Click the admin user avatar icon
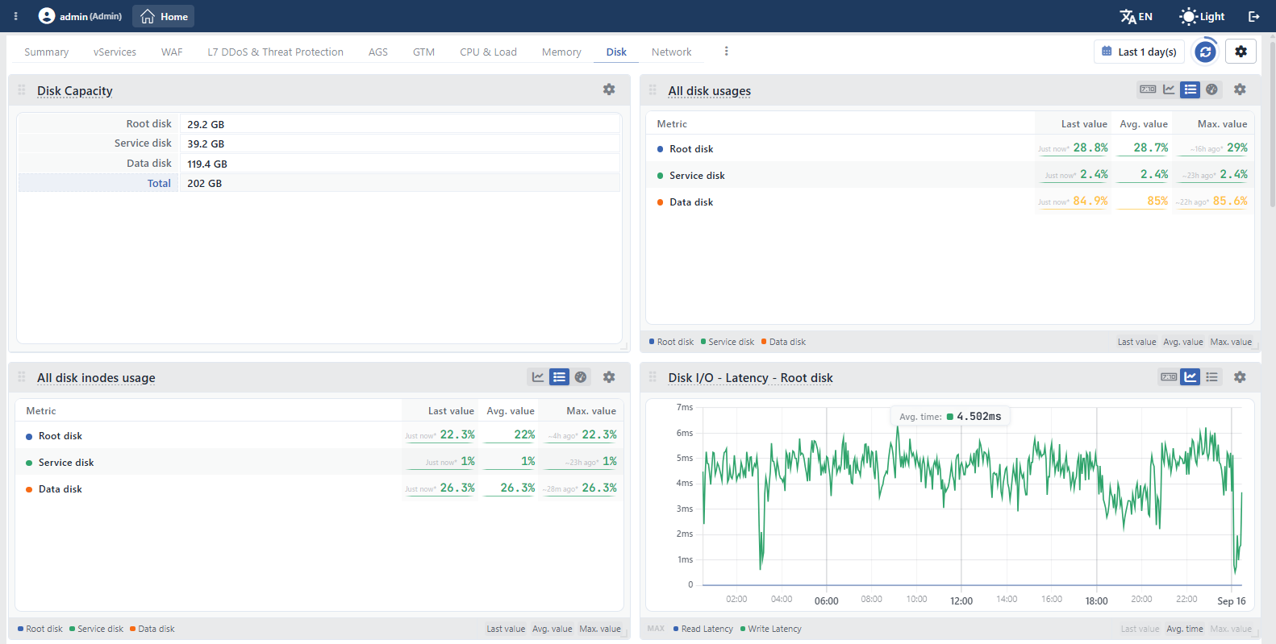Viewport: 1276px width, 644px height. pyautogui.click(x=47, y=16)
